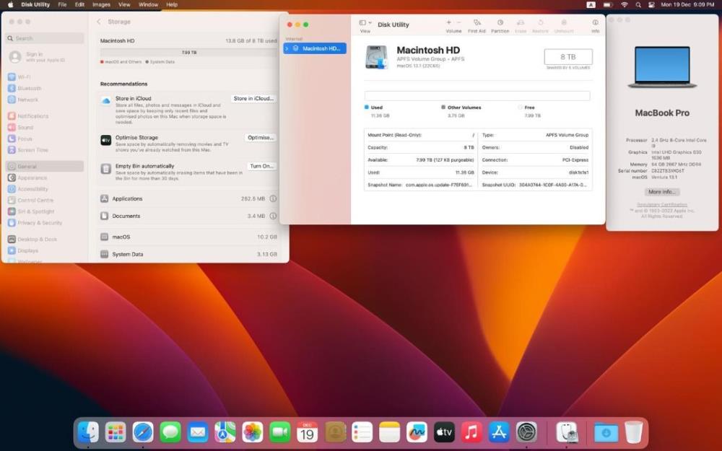
Task: Open the Disk Utility View sidebar dropdown
Action: click(x=365, y=22)
